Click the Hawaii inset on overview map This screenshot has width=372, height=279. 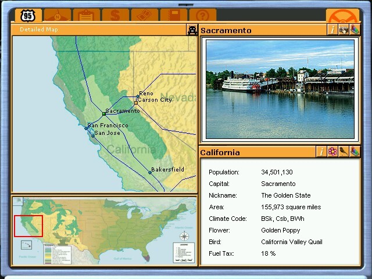[x=26, y=245]
